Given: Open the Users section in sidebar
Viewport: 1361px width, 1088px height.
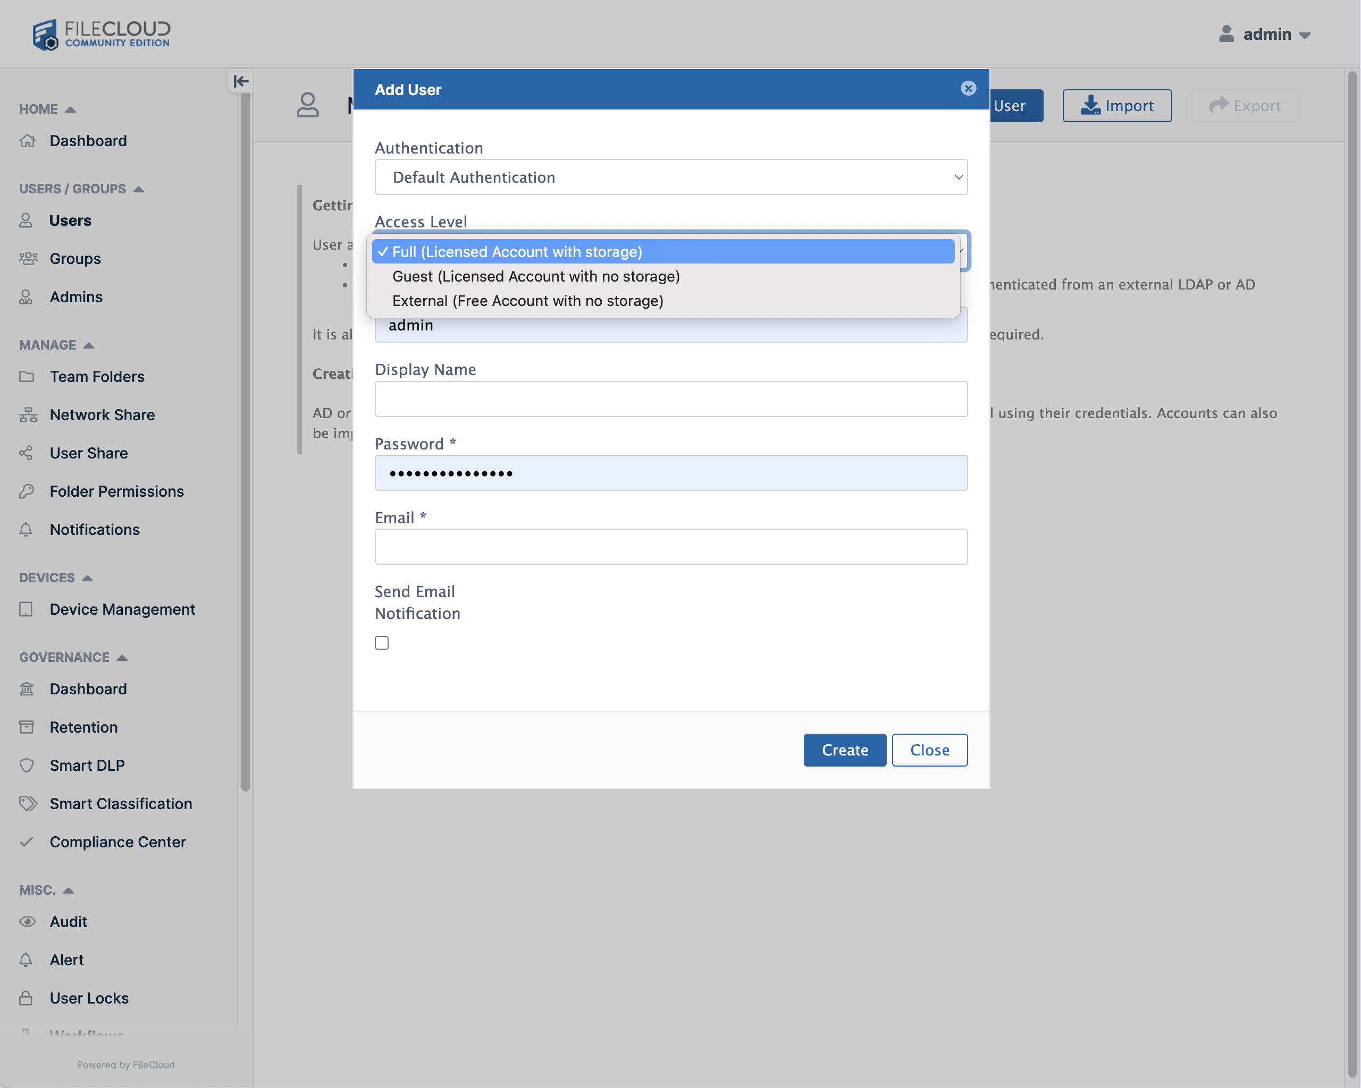Looking at the screenshot, I should (x=70, y=220).
